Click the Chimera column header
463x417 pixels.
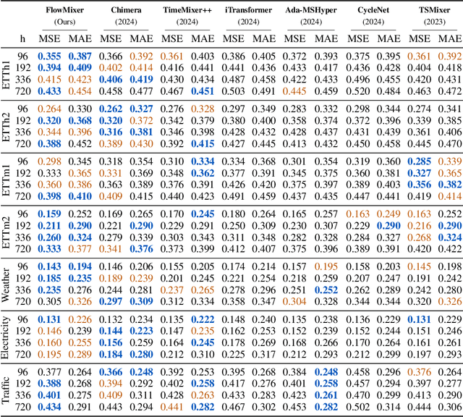(126, 10)
